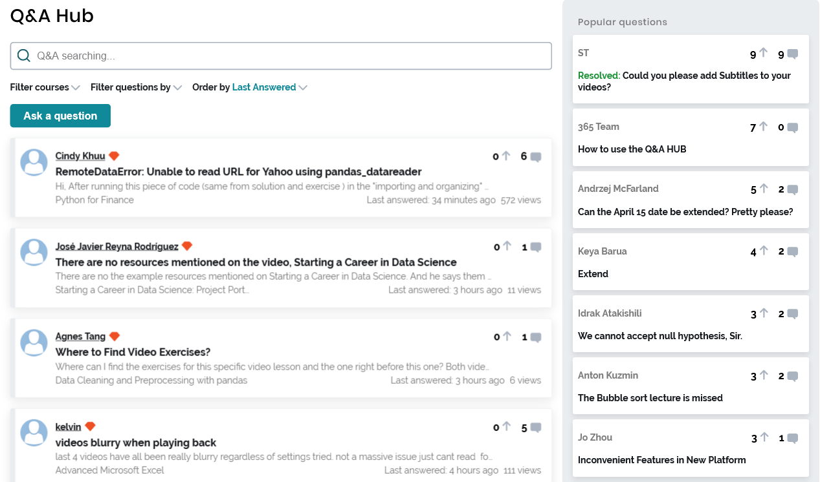Image resolution: width=820 pixels, height=482 pixels.
Task: Open Cindy Khuu's profile link
Action: (x=80, y=156)
